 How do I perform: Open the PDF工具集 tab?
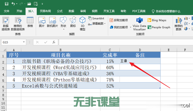tap(139, 11)
